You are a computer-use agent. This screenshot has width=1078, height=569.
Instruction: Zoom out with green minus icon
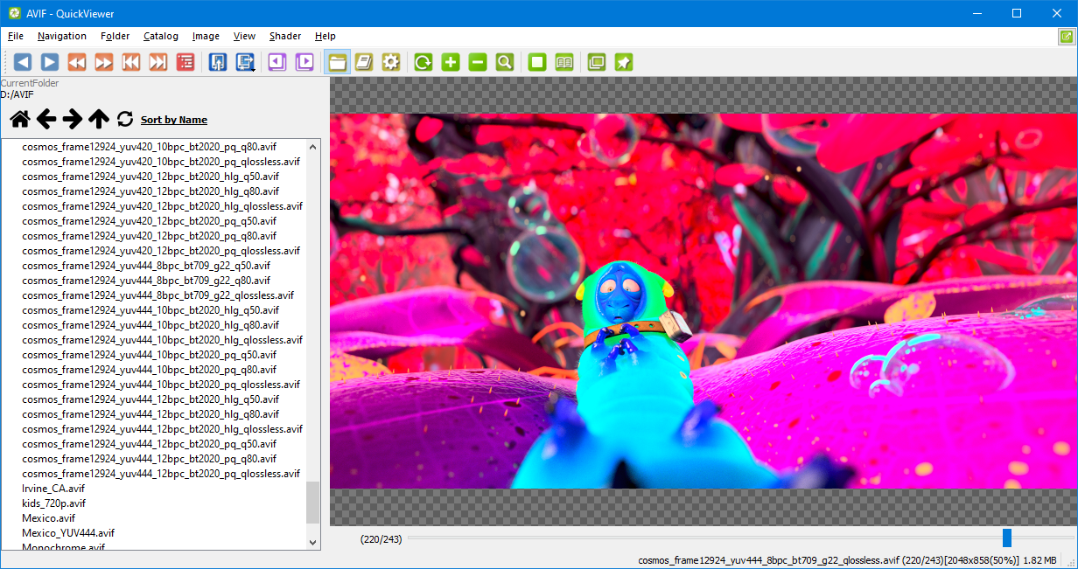[478, 62]
